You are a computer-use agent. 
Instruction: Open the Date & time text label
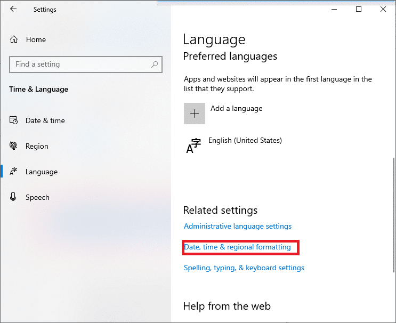(x=45, y=120)
